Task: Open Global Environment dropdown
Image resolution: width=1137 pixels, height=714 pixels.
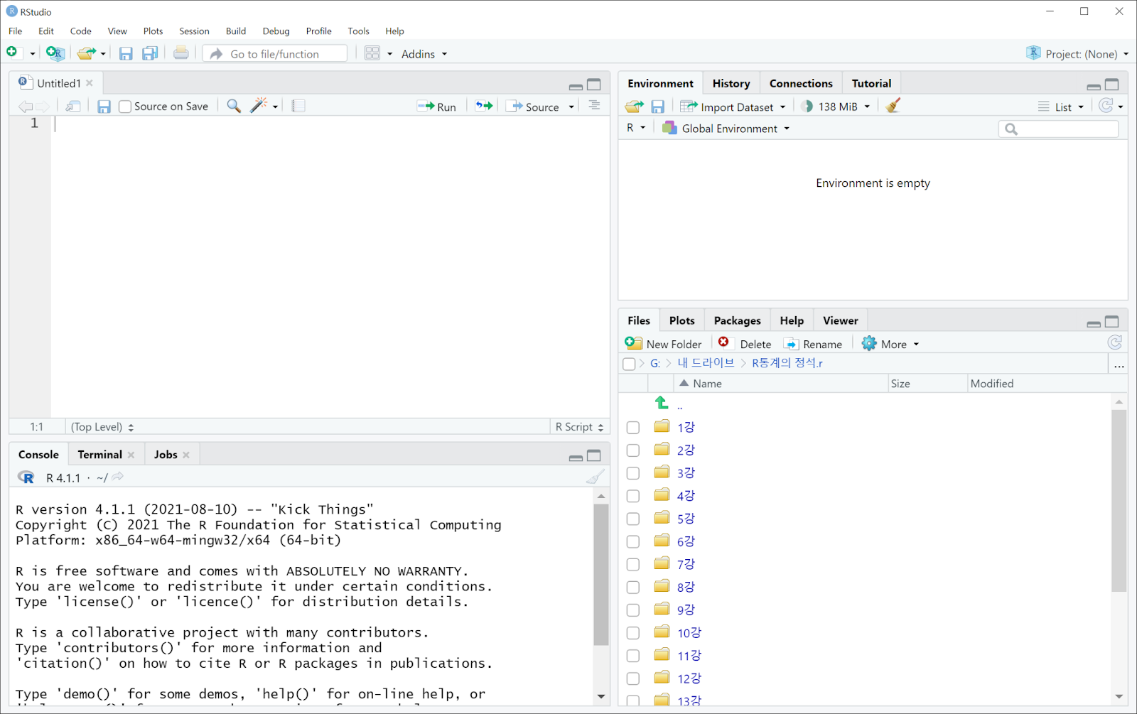Action: click(x=726, y=129)
